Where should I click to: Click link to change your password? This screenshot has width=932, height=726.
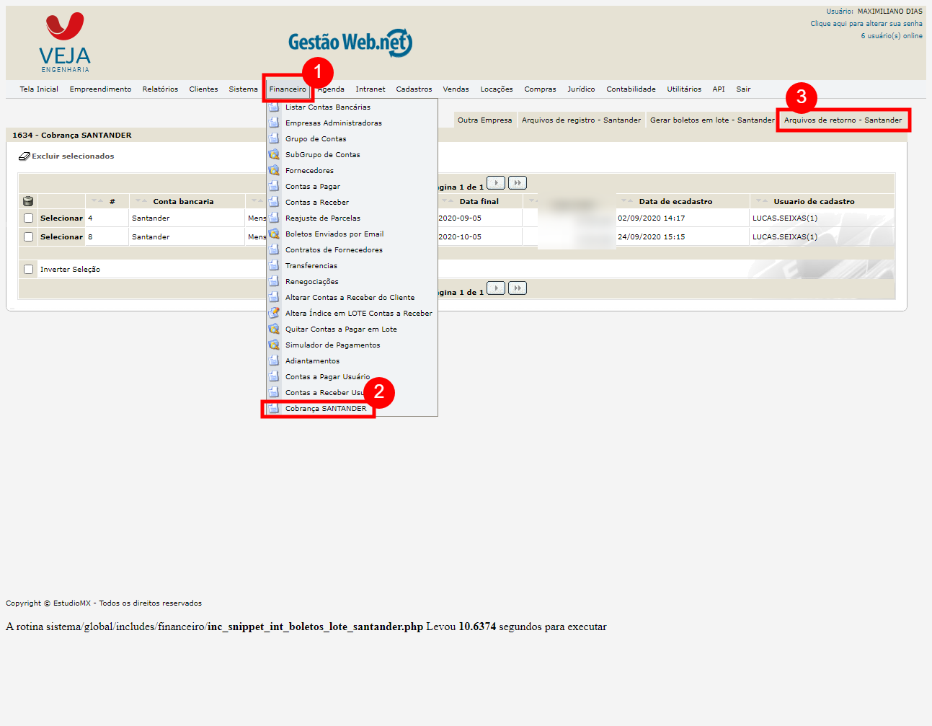coord(866,23)
